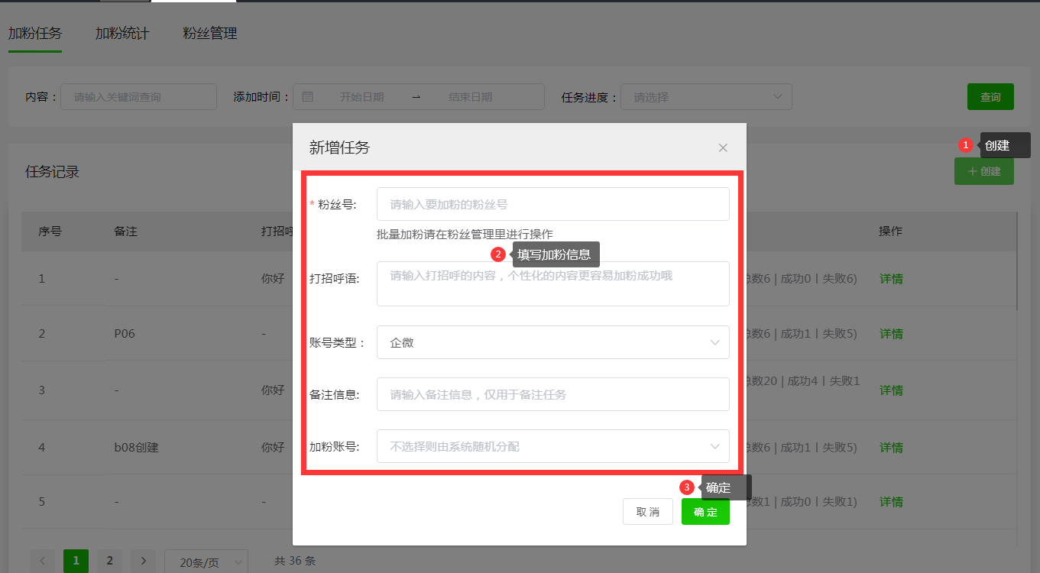Select the 加粉任务 tab

point(35,34)
